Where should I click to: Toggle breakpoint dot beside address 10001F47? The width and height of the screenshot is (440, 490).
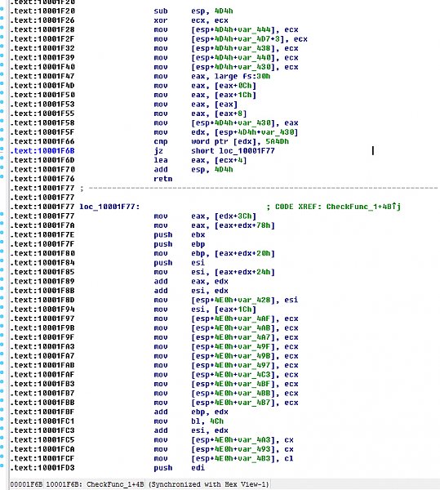2,74
